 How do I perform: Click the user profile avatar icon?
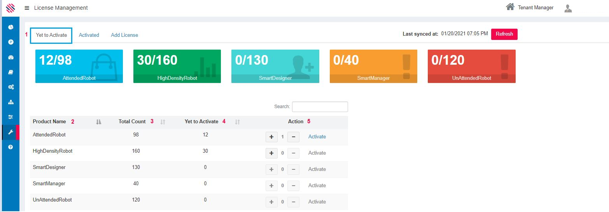(x=568, y=8)
